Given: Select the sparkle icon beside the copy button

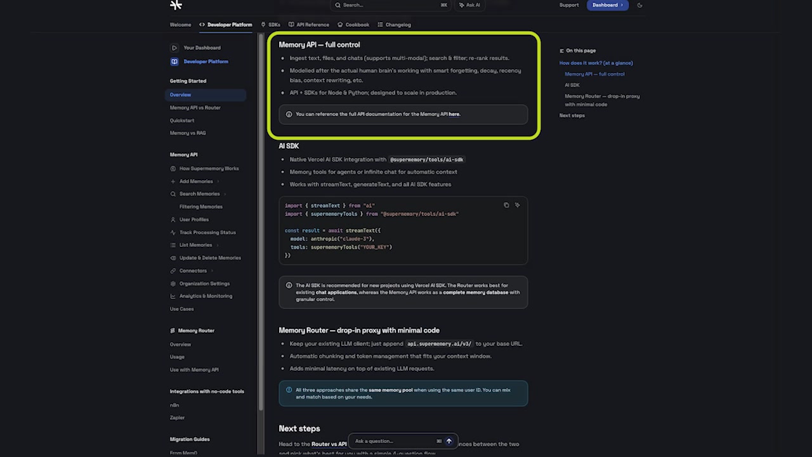Looking at the screenshot, I should coord(517,205).
